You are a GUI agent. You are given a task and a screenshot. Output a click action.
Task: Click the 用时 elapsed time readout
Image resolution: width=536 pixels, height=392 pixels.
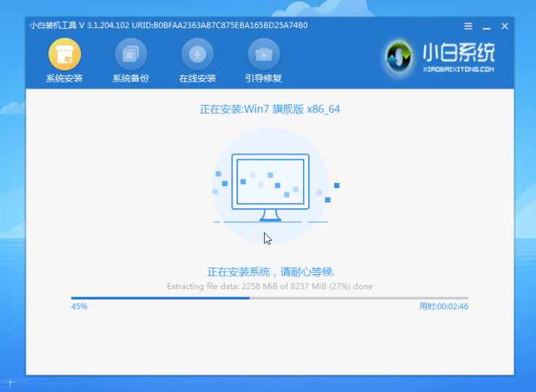tap(443, 307)
